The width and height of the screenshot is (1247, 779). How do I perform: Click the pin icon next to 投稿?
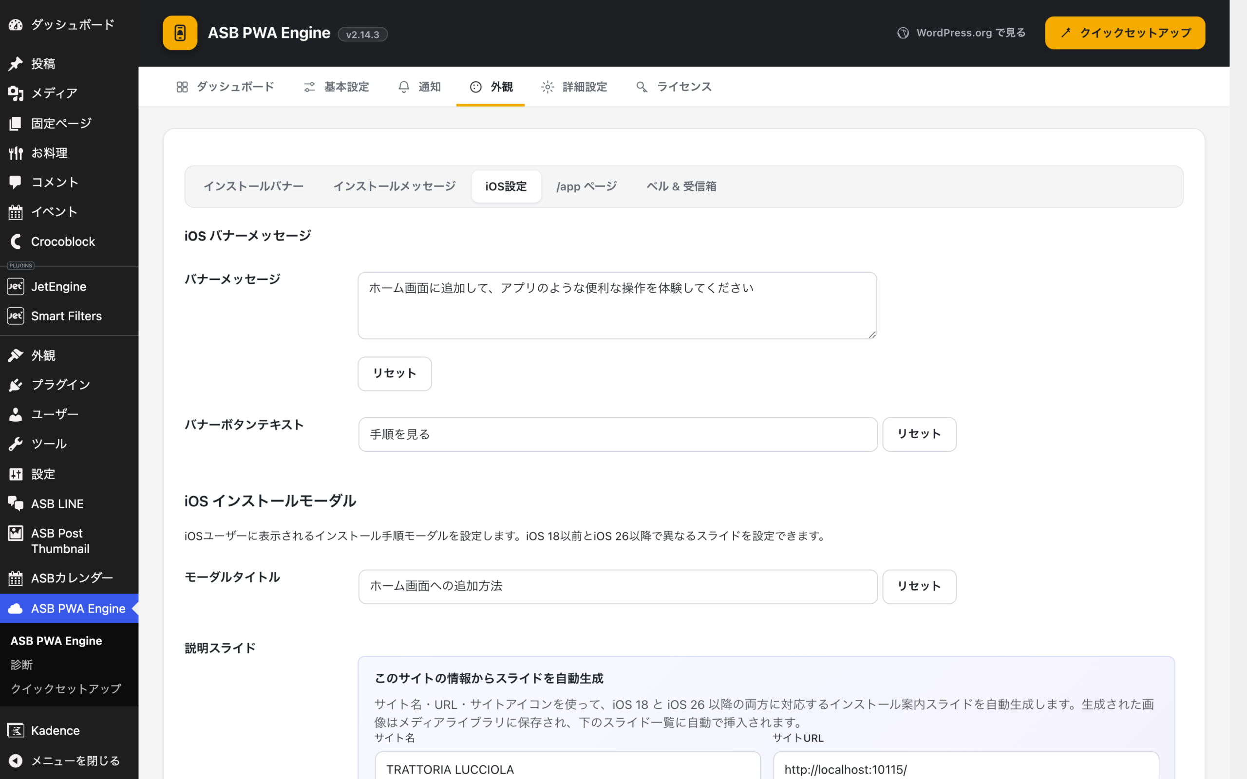(16, 63)
